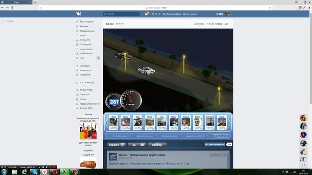Open Elochka 2016 app in sidebar
Viewport: 312px width, 175px height.
coord(84,108)
